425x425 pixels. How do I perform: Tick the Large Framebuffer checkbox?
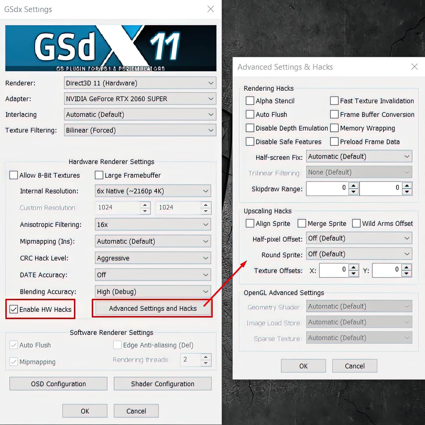(x=99, y=175)
